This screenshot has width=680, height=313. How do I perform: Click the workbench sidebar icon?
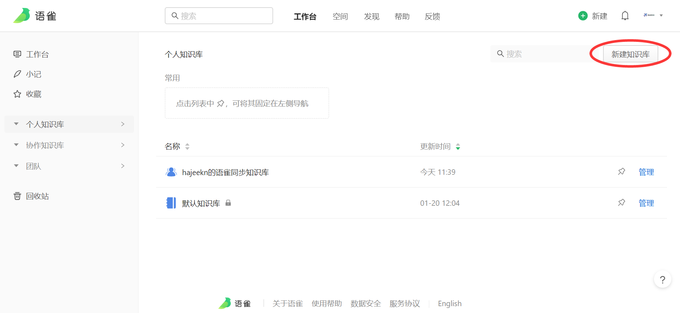pyautogui.click(x=17, y=54)
